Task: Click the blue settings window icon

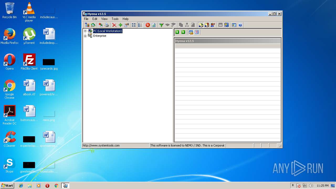Action: pos(227,25)
